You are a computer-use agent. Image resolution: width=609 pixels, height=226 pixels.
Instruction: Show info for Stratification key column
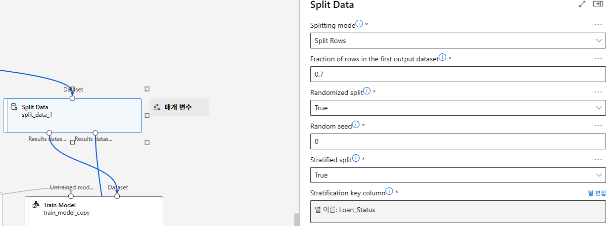click(x=389, y=191)
